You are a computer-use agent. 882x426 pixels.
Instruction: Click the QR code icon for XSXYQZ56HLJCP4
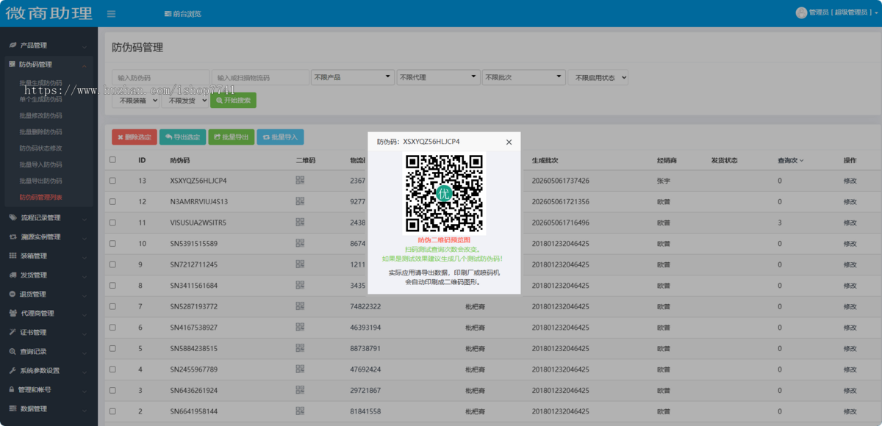pyautogui.click(x=300, y=181)
